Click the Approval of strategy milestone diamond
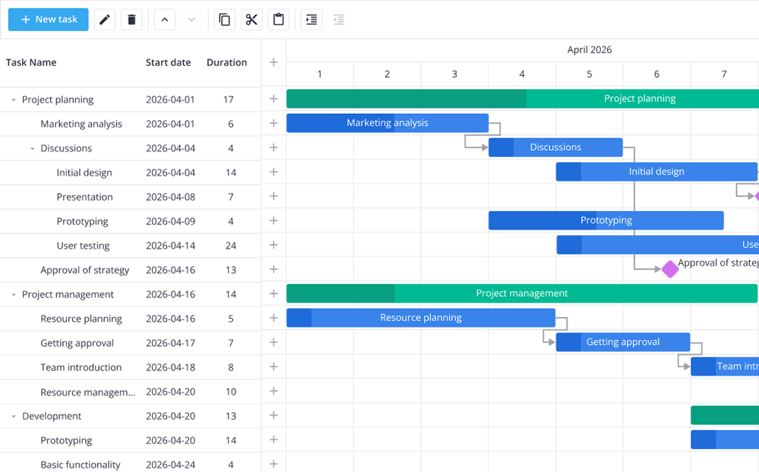The width and height of the screenshot is (759, 472). (x=670, y=269)
